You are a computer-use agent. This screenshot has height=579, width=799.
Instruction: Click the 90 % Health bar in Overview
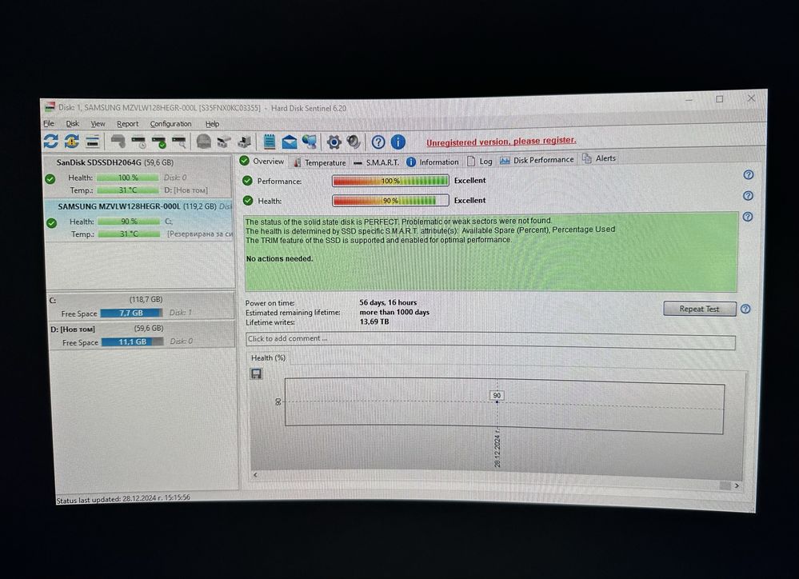click(390, 201)
